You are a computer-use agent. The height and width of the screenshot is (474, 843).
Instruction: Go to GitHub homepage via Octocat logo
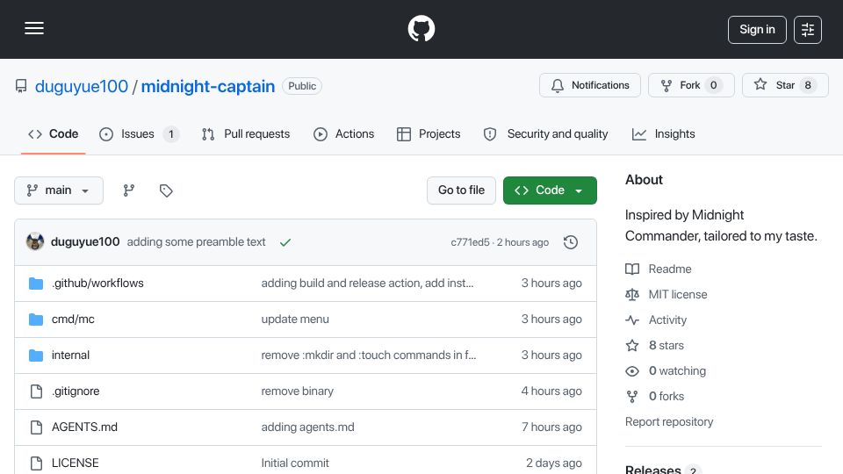[x=421, y=28]
